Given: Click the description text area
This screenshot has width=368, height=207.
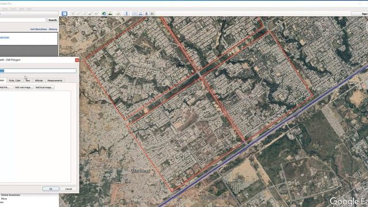Looking at the screenshot, I should point(35,137).
